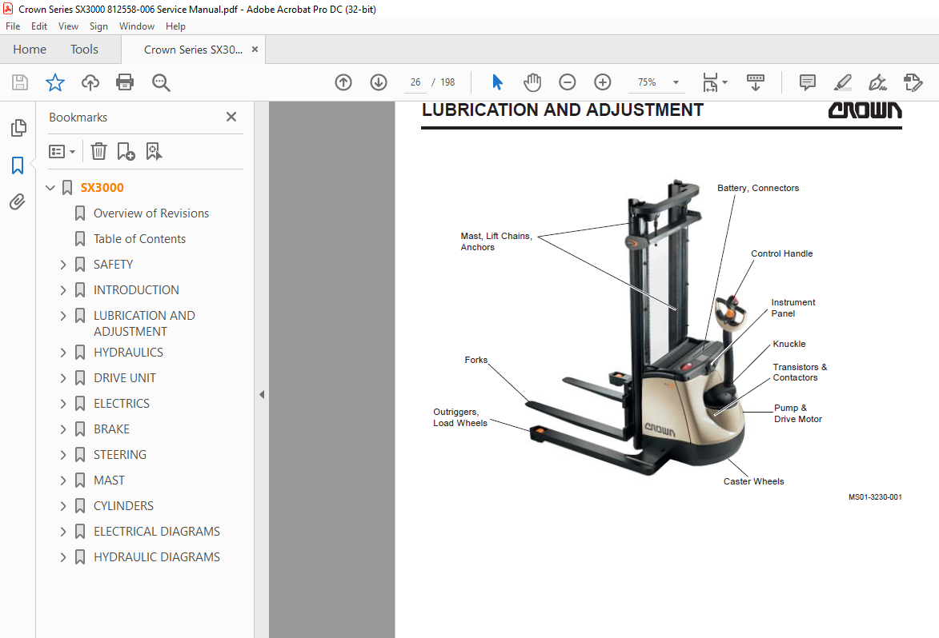Screen dimensions: 939x638
Task: Expand LUBRICATION AND ADJUSTMENT bookmark
Action: point(63,316)
